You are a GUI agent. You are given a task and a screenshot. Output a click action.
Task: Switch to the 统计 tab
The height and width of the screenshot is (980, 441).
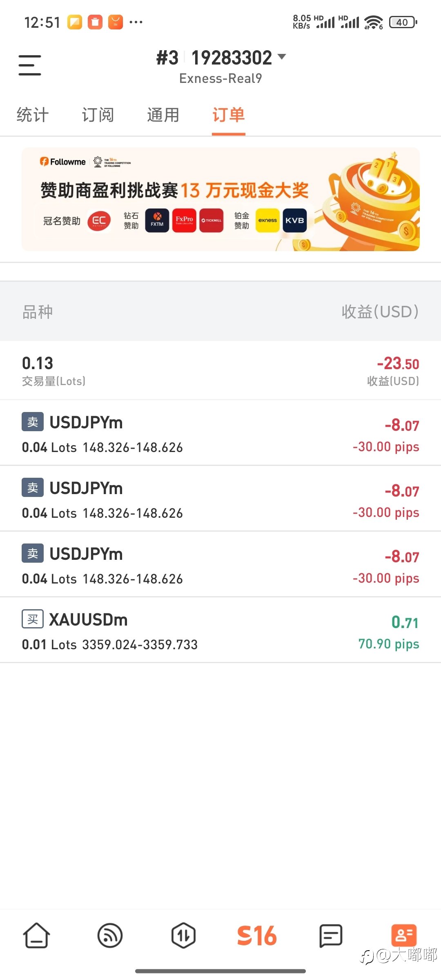33,115
